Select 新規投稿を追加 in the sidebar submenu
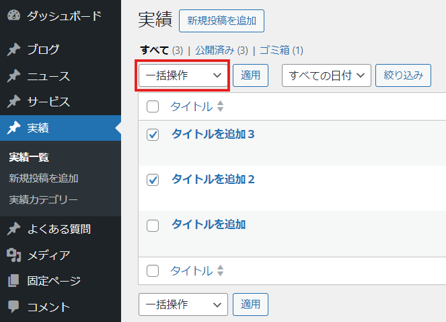The image size is (446, 322). click(44, 179)
